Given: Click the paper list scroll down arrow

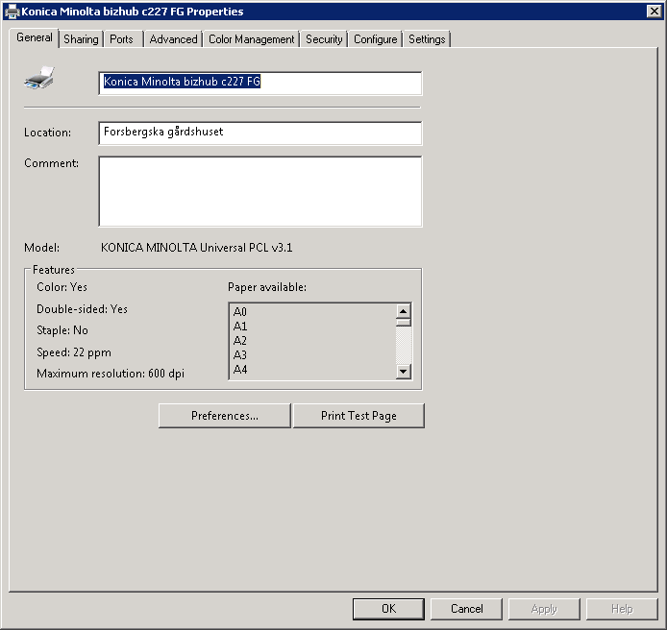Looking at the screenshot, I should (x=403, y=372).
